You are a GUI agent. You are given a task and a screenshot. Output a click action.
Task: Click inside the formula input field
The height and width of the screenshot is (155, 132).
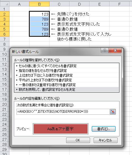[x=63, y=112]
